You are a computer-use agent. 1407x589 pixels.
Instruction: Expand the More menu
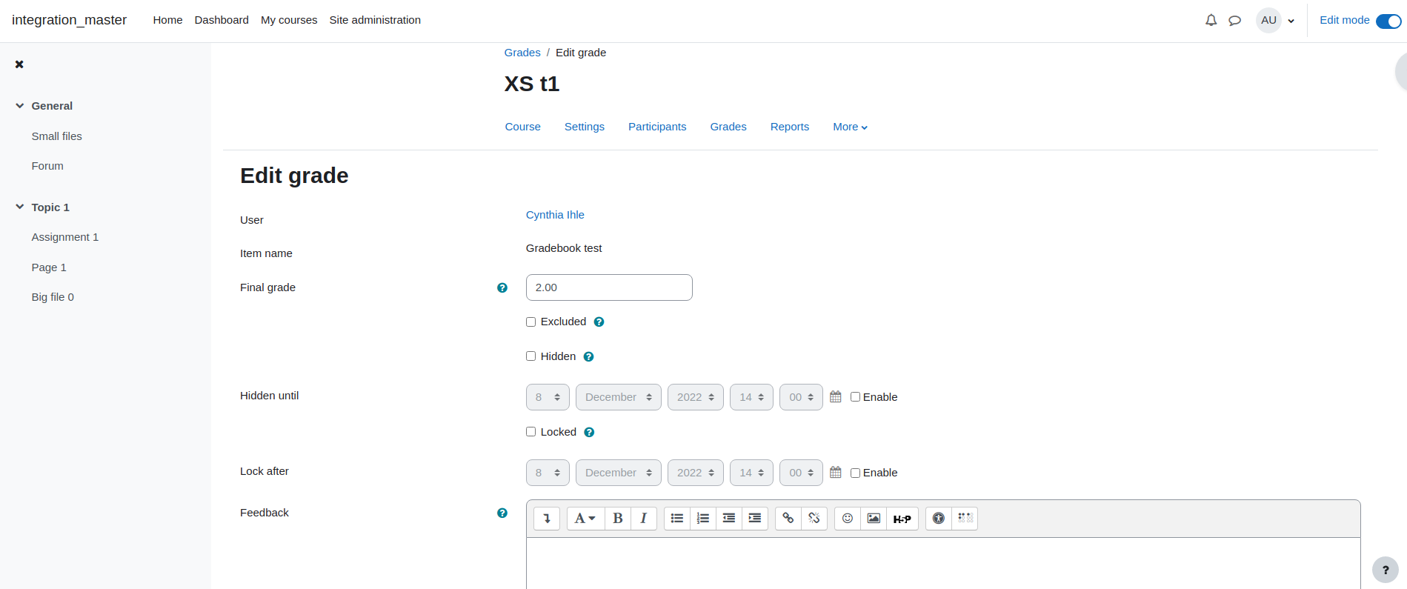click(x=850, y=127)
